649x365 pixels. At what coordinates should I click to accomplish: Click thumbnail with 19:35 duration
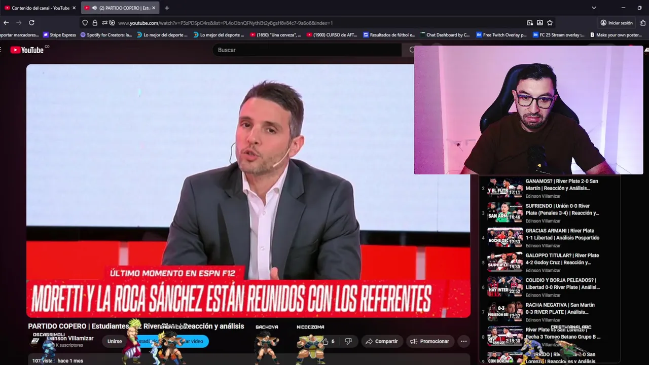[505, 262]
